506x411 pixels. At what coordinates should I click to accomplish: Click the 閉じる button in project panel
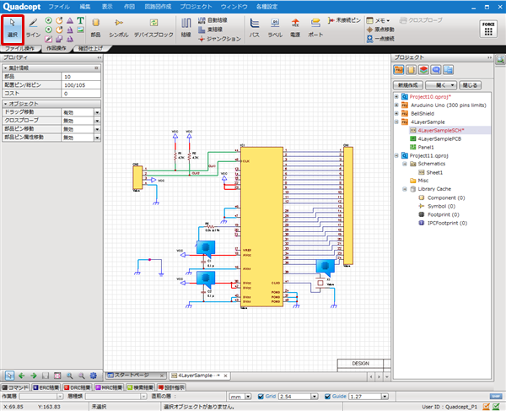pyautogui.click(x=471, y=85)
